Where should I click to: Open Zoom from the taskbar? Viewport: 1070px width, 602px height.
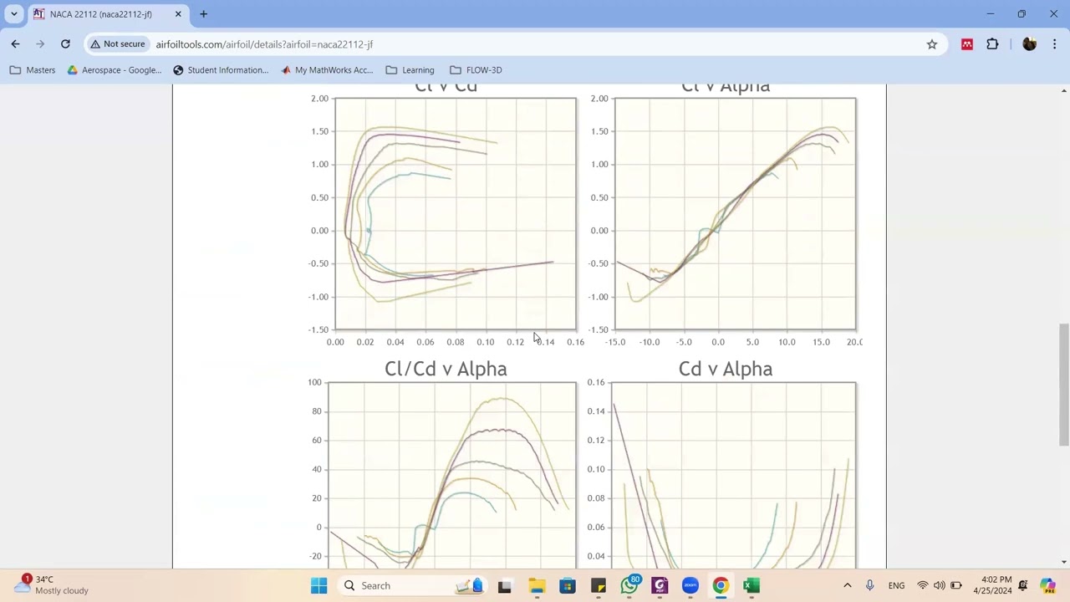(690, 586)
